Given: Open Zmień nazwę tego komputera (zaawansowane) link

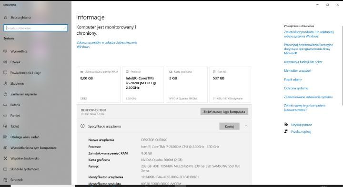Looking at the screenshot, I should (304, 108).
